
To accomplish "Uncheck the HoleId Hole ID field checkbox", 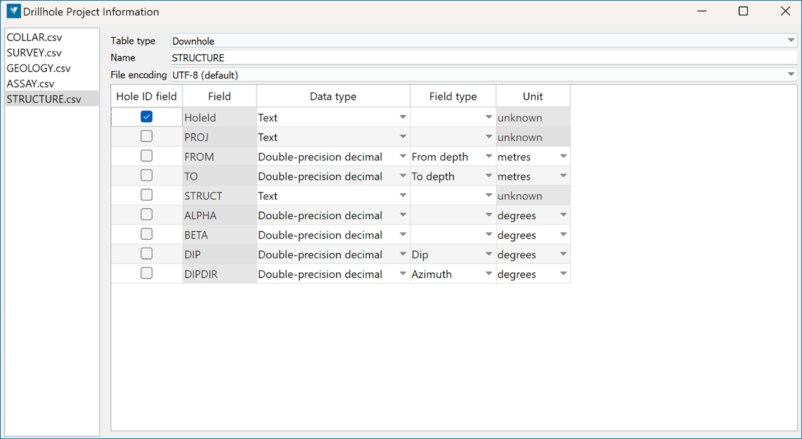I will click(147, 117).
